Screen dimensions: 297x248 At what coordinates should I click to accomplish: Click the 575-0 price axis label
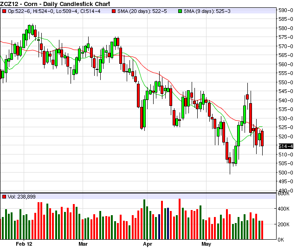coord(286,37)
